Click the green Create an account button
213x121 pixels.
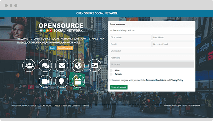tap(118, 87)
